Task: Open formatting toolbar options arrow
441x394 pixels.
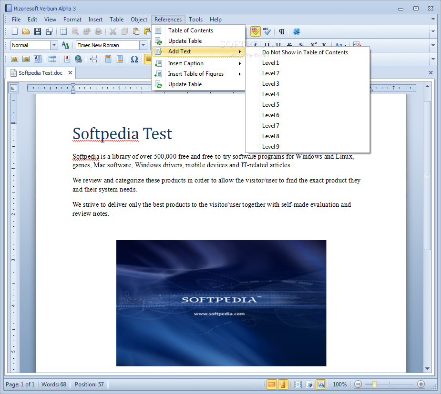Action: click(433, 45)
